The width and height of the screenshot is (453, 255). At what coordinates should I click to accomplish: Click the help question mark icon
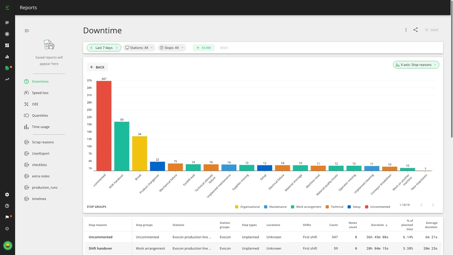pyautogui.click(x=7, y=206)
